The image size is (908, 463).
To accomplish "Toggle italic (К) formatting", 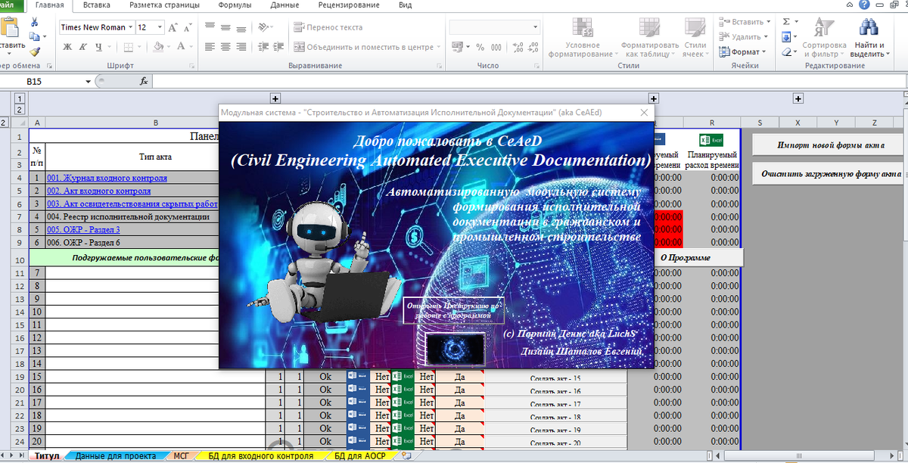I will point(82,47).
